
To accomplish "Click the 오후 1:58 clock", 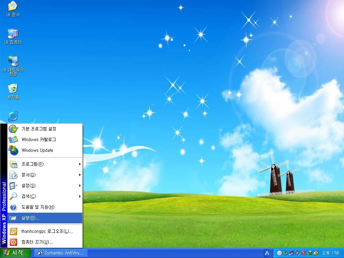I will pos(330,253).
